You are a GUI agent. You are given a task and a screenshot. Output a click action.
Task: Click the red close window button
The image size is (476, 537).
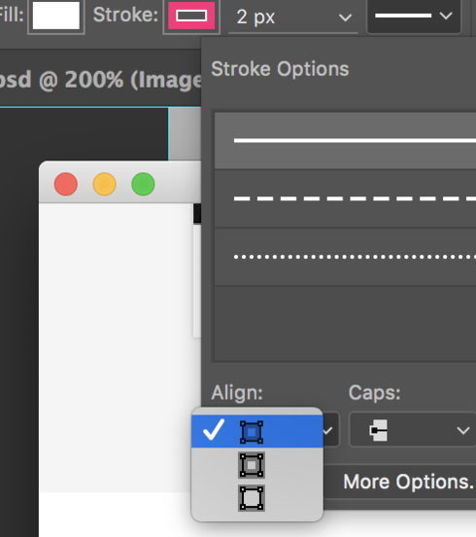66,184
